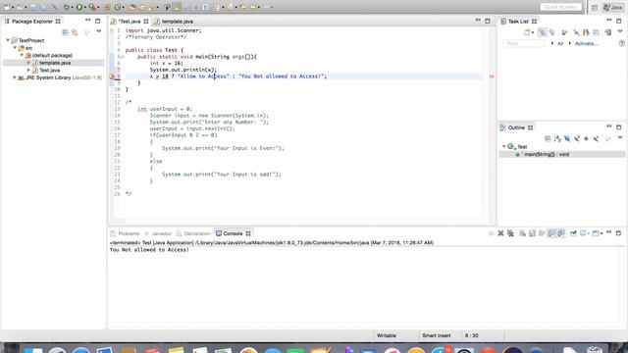Toggle Hide Static Fields and Methods
628x353 pixels.
point(577,138)
